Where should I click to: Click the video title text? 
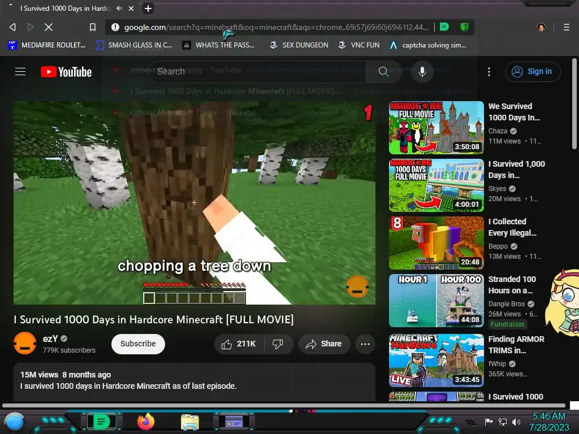154,320
